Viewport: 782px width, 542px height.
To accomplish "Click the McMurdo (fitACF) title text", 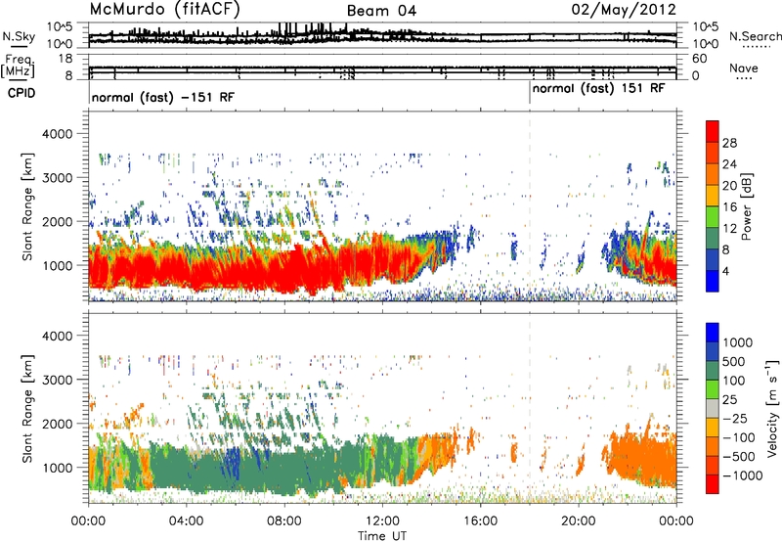I will pyautogui.click(x=164, y=10).
